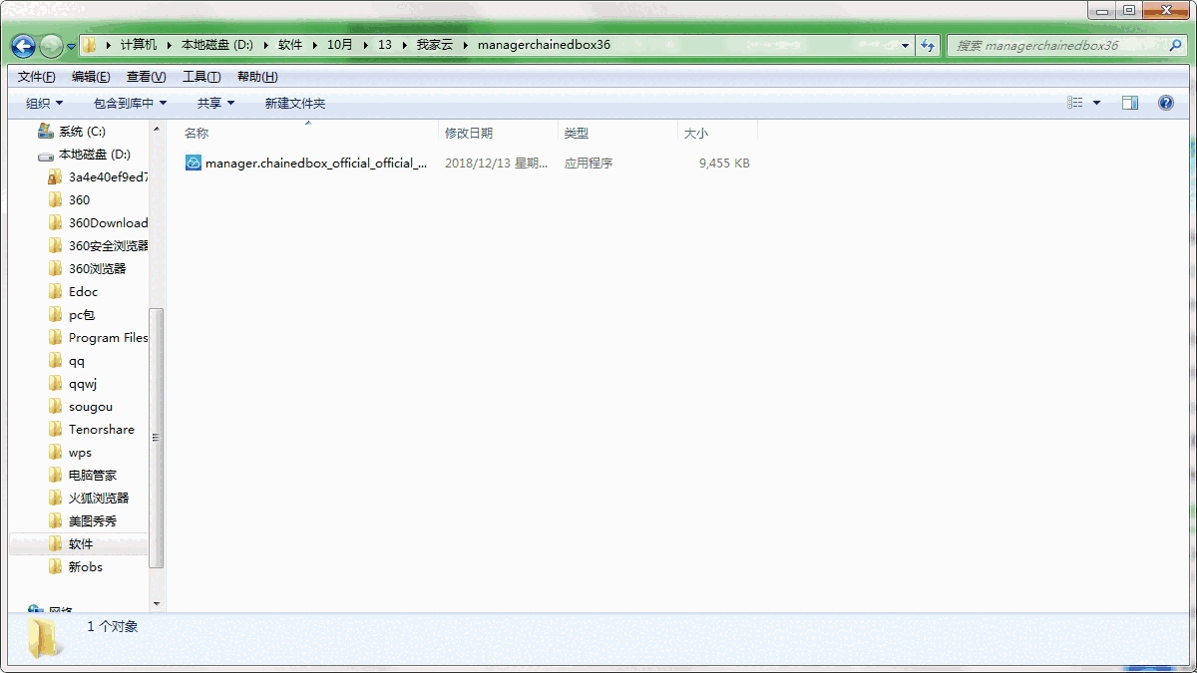
Task: Open the sougou folder in sidebar
Action: click(x=90, y=407)
